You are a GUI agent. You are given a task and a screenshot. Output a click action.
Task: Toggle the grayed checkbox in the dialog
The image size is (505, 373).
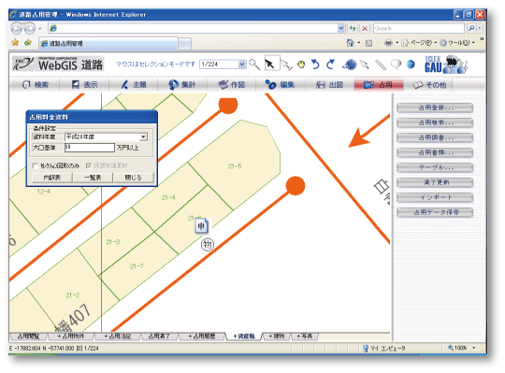pyautogui.click(x=88, y=165)
